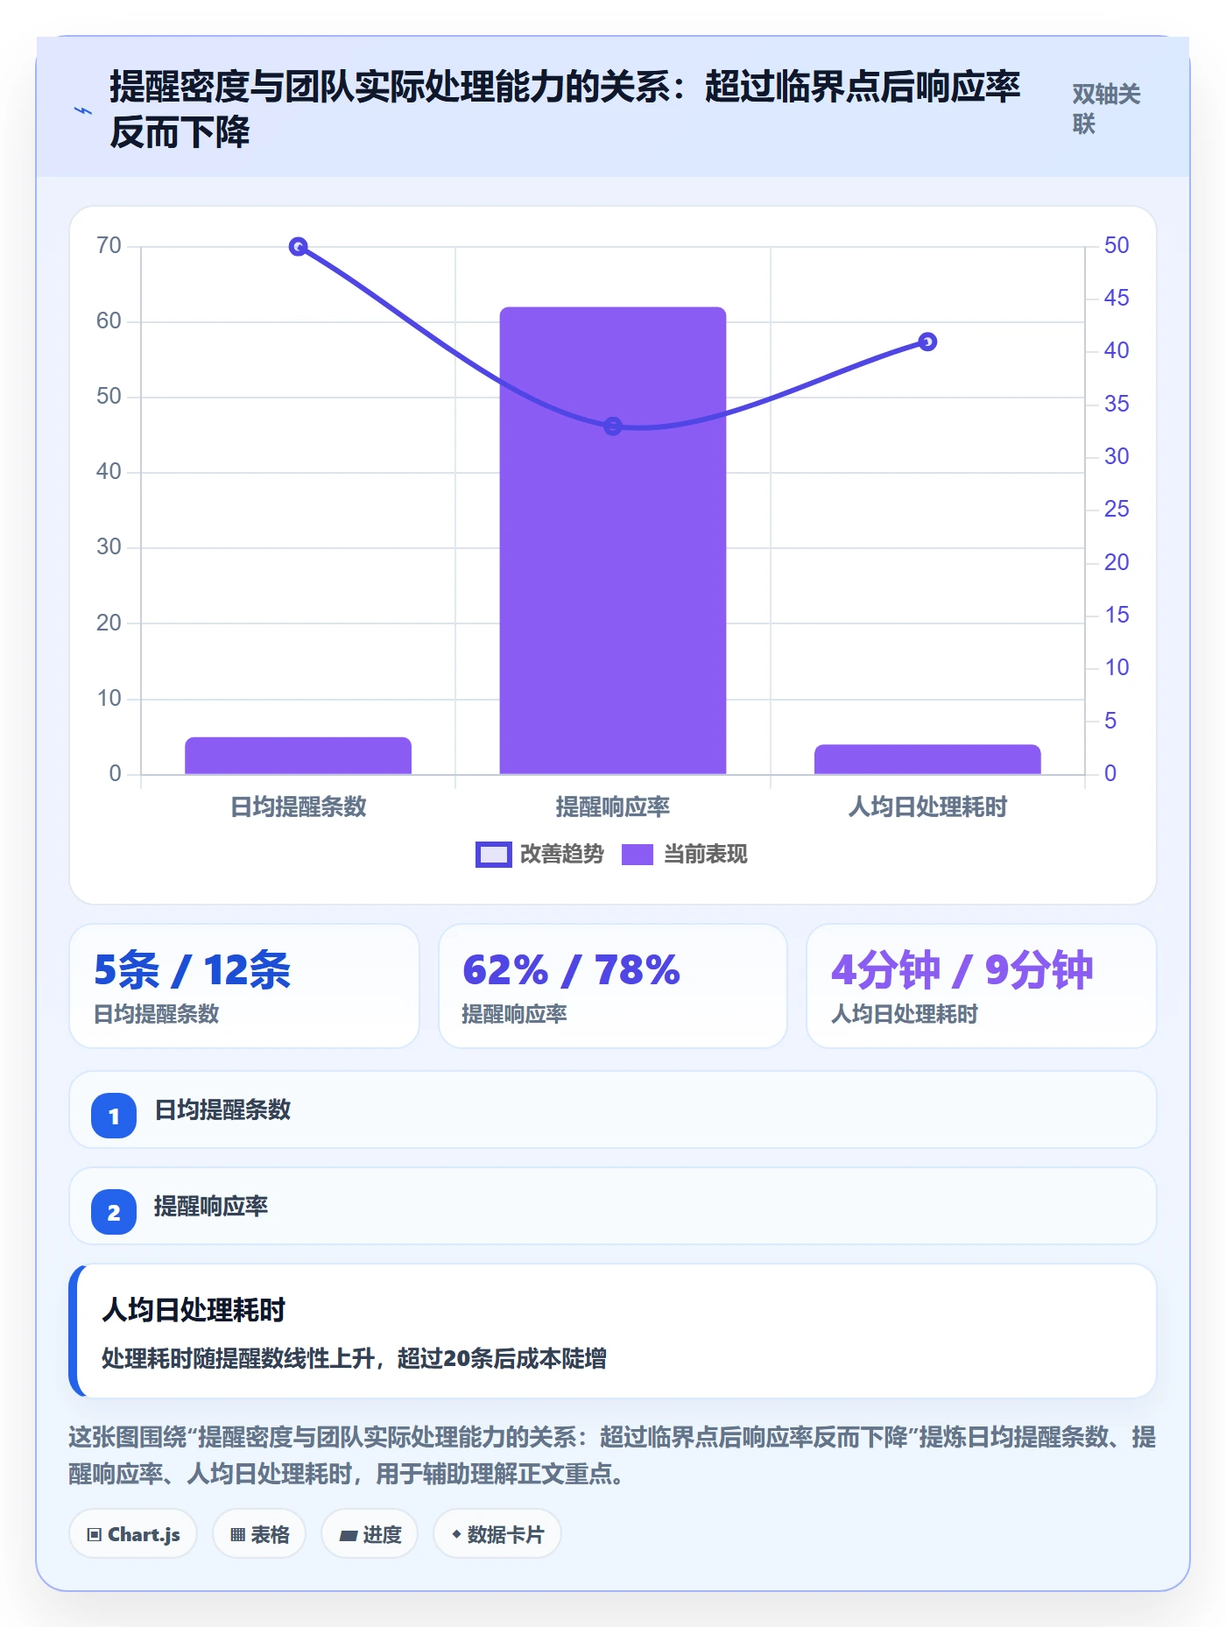Open the 4分钟 / 9分钟 data card

(982, 986)
